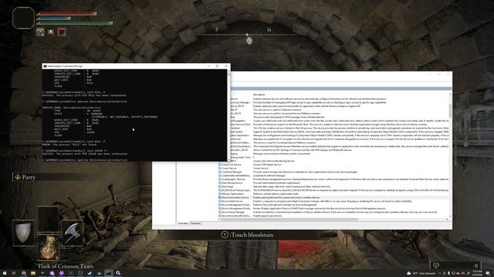Open the Windows Start menu
This screenshot has height=277, width=494.
5,273
